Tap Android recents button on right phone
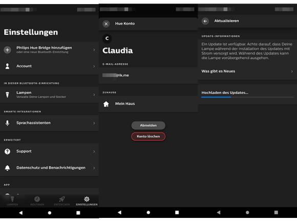Viewport: 297px width, 222px height. (276, 212)
